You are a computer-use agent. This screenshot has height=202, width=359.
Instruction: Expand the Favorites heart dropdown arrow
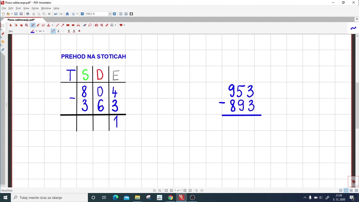(x=124, y=25)
